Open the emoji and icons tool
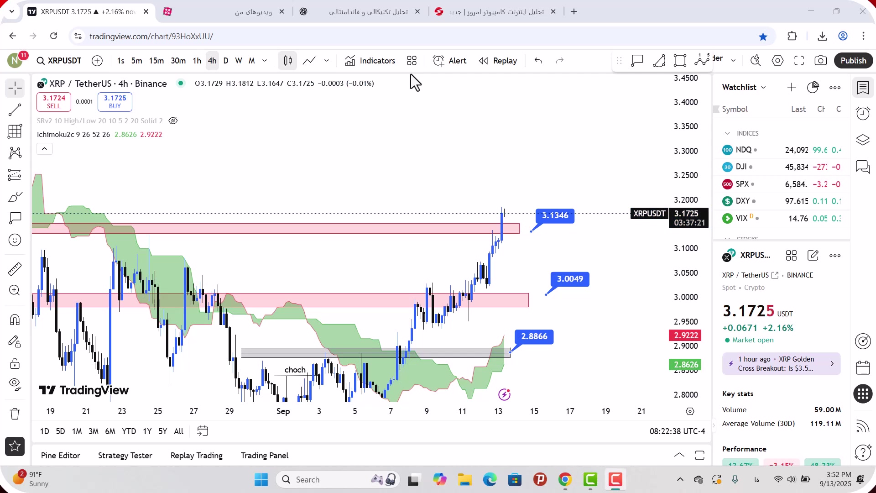The height and width of the screenshot is (493, 876). [x=15, y=240]
